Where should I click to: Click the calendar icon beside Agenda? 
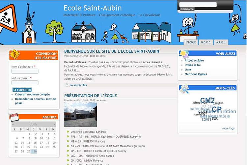pos(14,117)
